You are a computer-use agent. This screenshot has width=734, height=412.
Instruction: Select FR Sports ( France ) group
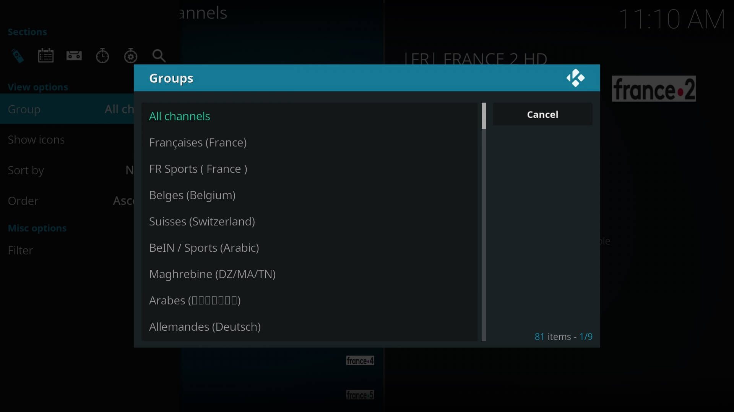coord(198,169)
